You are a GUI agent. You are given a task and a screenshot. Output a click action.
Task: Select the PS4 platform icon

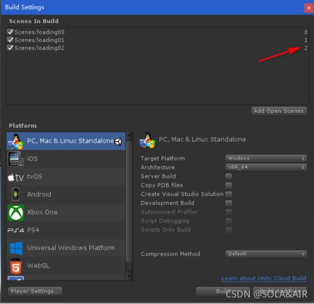[x=15, y=230]
